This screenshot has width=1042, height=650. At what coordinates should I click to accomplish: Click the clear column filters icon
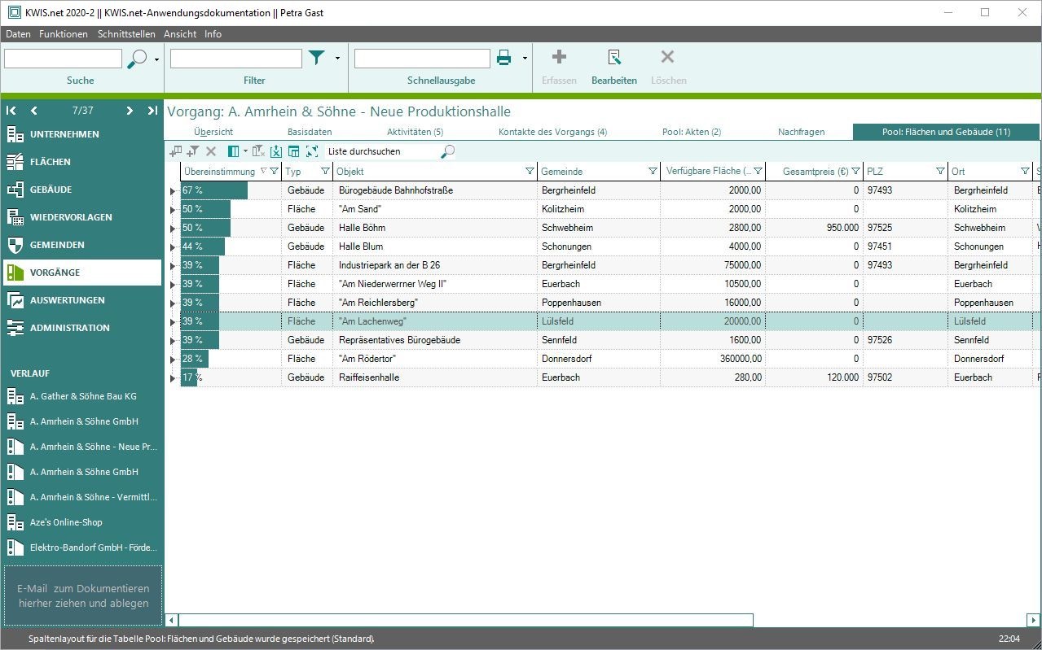click(258, 151)
